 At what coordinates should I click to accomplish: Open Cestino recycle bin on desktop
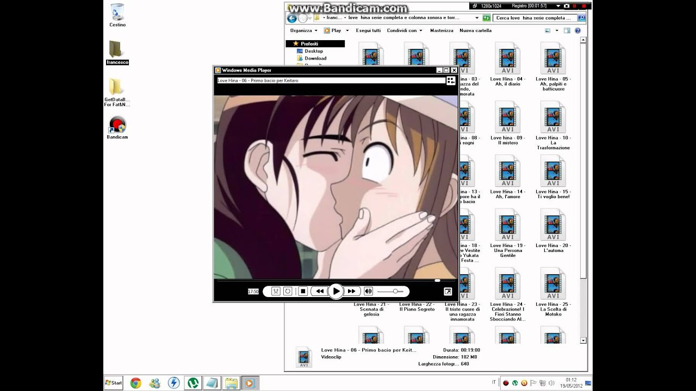pyautogui.click(x=117, y=15)
